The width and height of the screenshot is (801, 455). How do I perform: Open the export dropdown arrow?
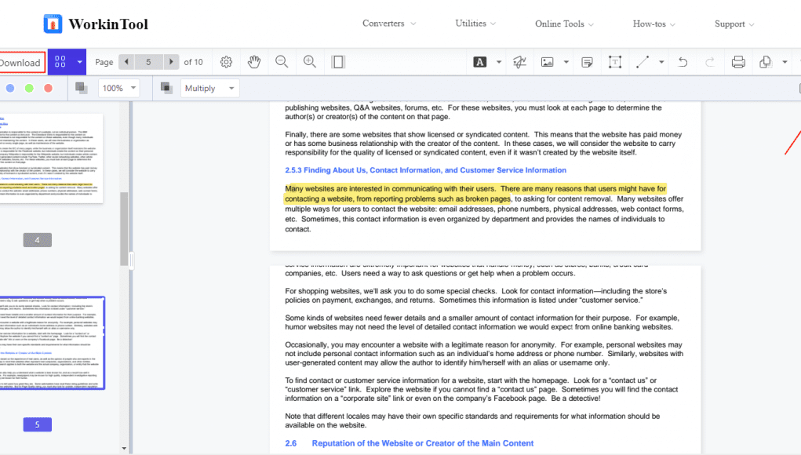pos(785,62)
